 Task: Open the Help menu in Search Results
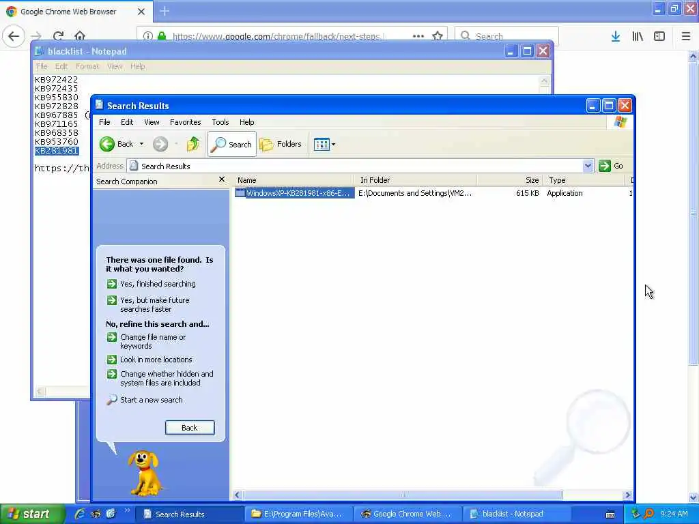[246, 122]
